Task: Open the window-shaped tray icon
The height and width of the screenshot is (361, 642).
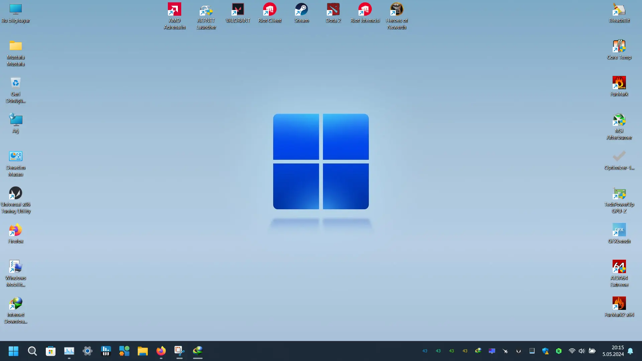Action: [532, 351]
